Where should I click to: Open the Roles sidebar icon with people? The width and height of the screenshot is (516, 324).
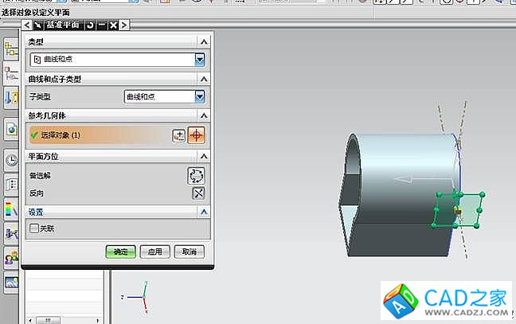(12, 258)
